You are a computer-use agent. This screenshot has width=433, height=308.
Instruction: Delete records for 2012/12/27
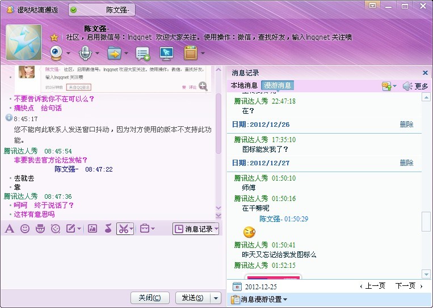tap(406, 163)
